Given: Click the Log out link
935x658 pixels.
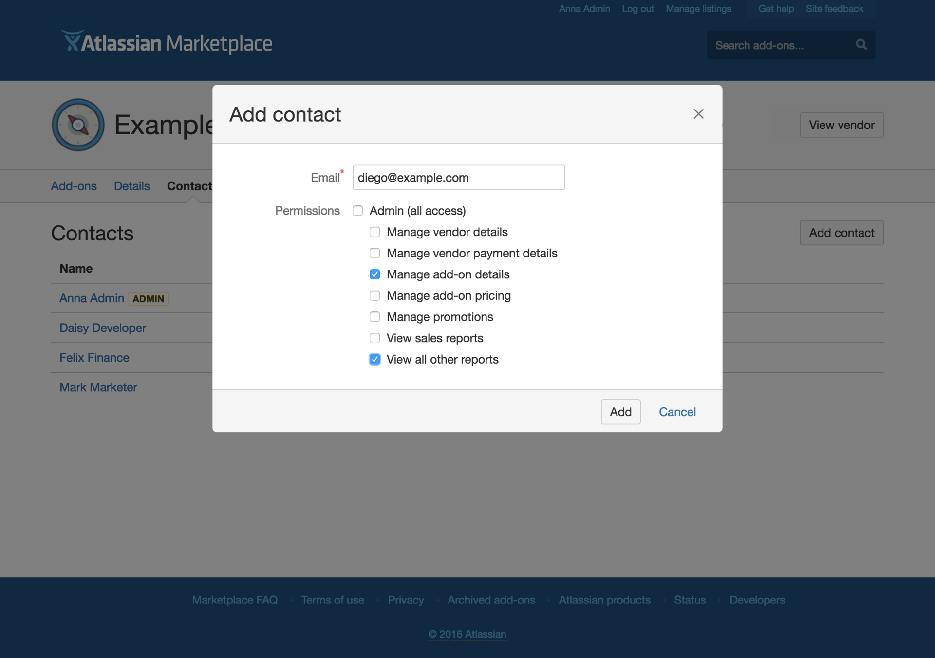Looking at the screenshot, I should click(637, 8).
